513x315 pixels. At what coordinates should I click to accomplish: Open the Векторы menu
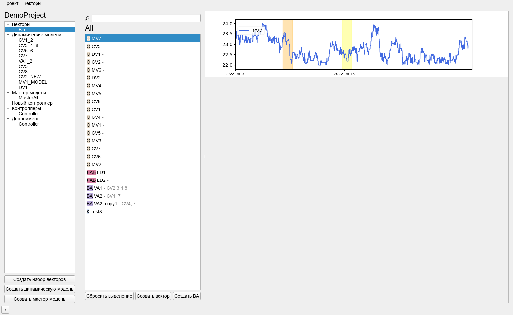tap(32, 3)
